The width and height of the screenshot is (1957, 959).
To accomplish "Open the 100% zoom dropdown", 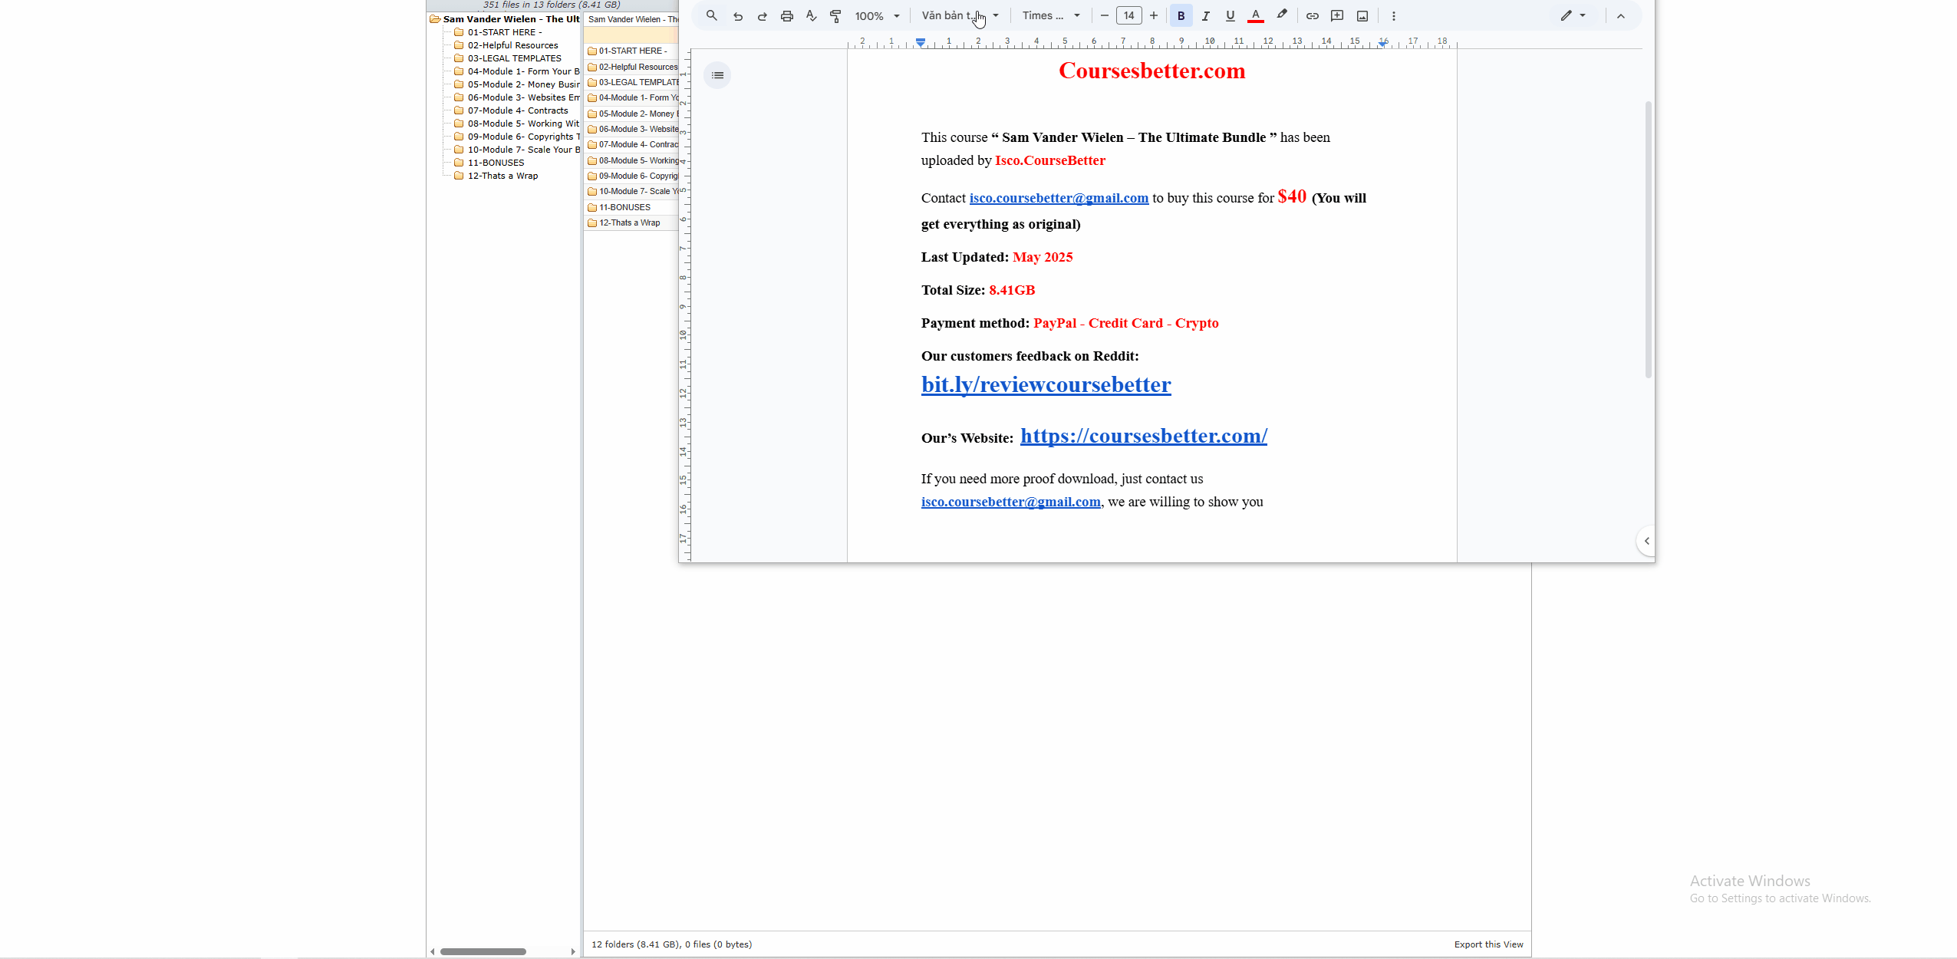I will pos(877,15).
